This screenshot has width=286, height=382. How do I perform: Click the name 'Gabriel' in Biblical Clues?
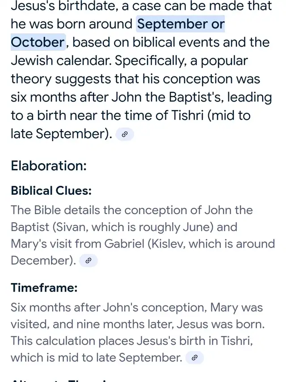point(124,244)
